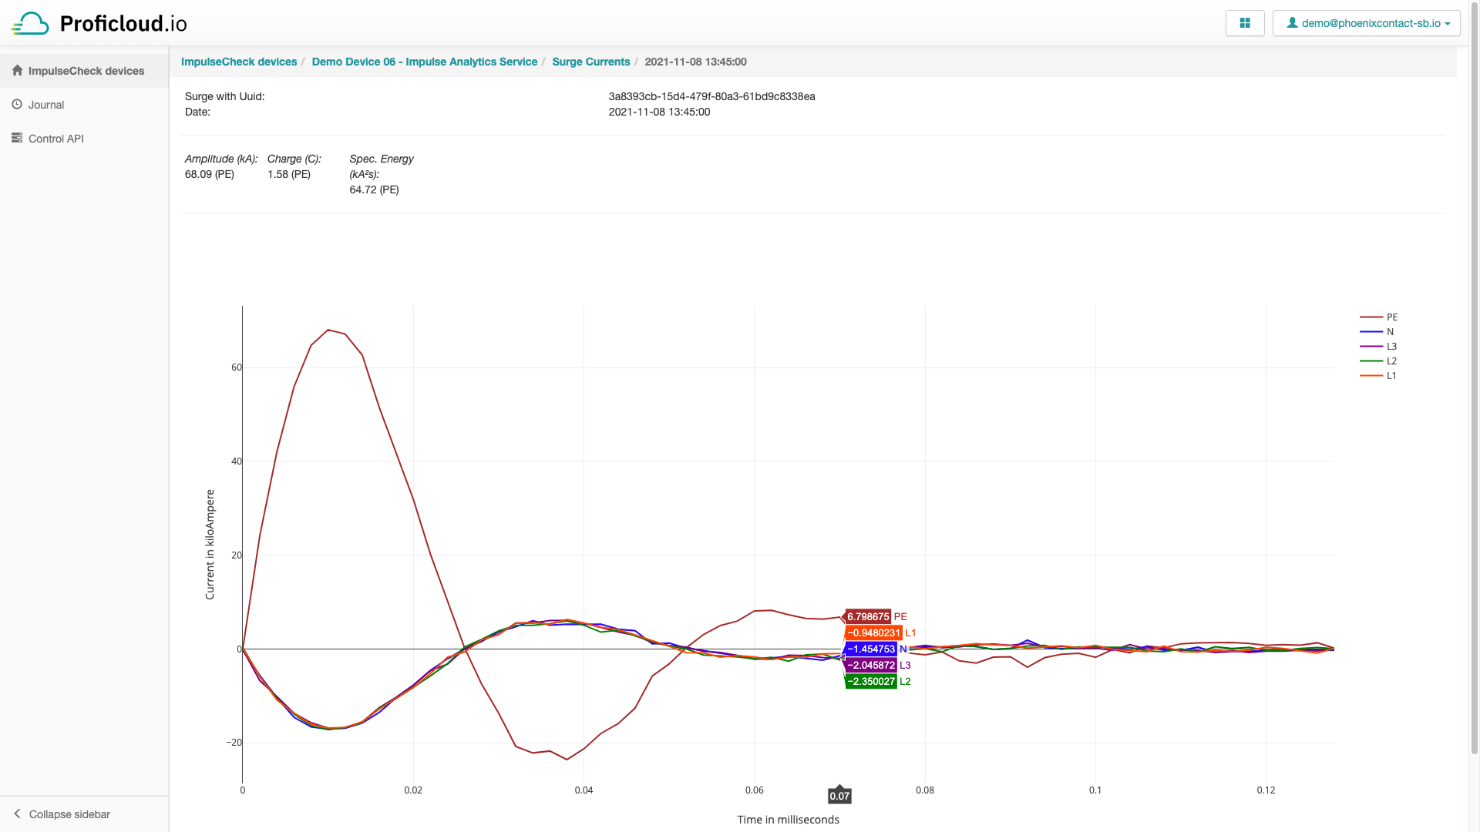Viewport: 1480px width, 832px height.
Task: Click the ImpulseCheck devices breadcrumb link
Action: (239, 62)
